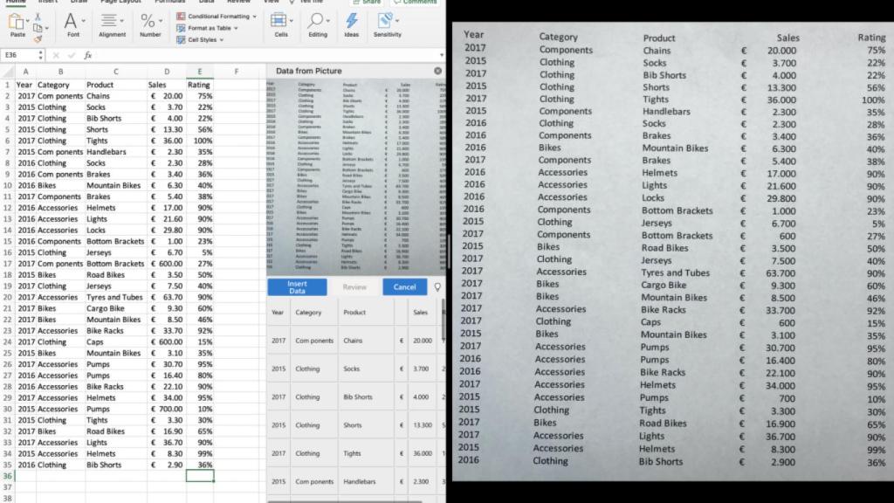Click the Format Painter brush icon

(x=38, y=39)
